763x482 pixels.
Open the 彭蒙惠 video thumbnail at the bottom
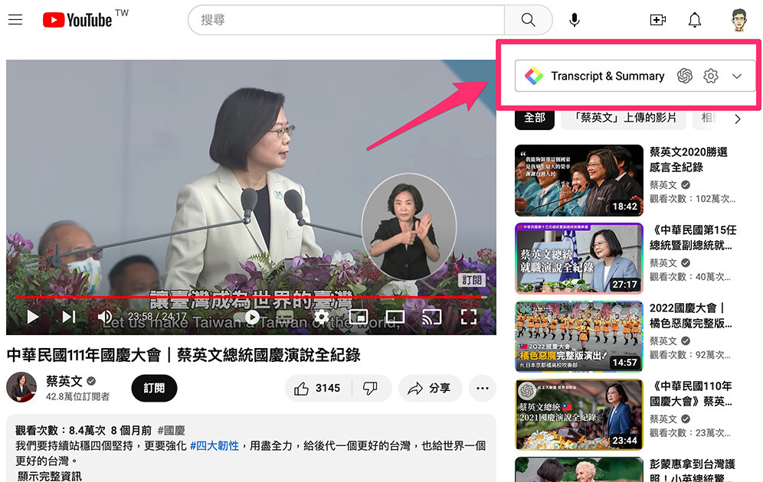pyautogui.click(x=578, y=469)
